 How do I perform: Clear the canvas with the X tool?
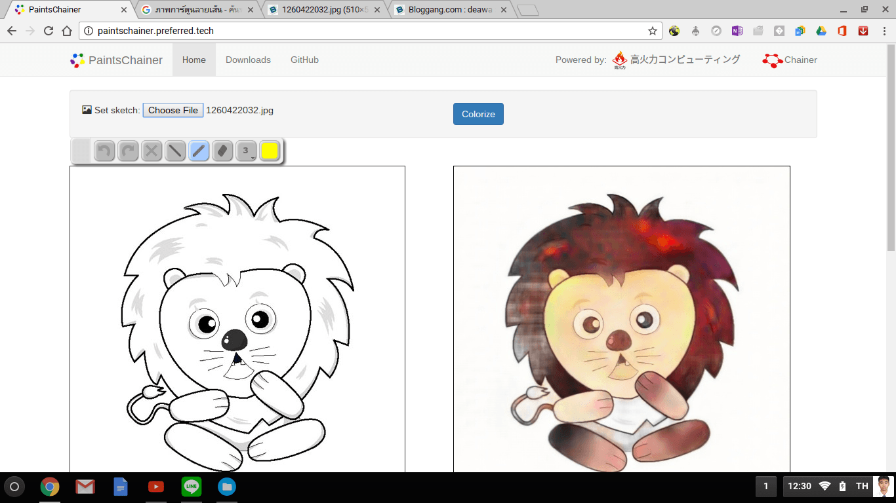pos(152,151)
